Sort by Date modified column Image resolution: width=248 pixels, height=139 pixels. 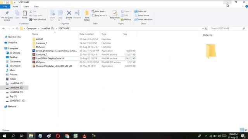tap(86, 34)
